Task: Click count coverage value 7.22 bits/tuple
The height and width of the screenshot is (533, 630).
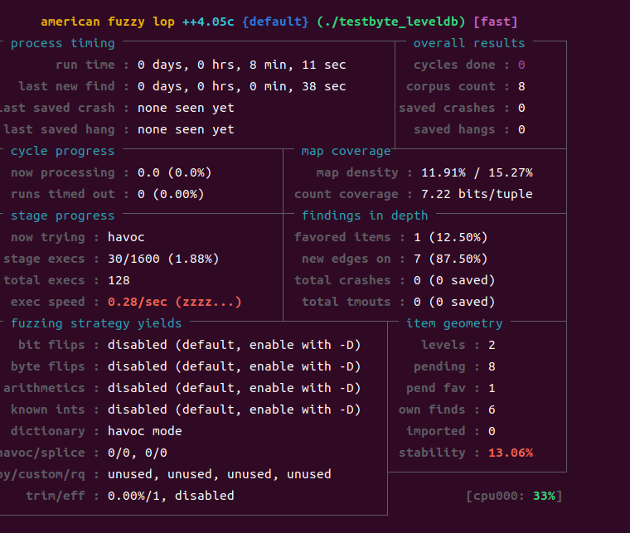Action: tap(477, 195)
